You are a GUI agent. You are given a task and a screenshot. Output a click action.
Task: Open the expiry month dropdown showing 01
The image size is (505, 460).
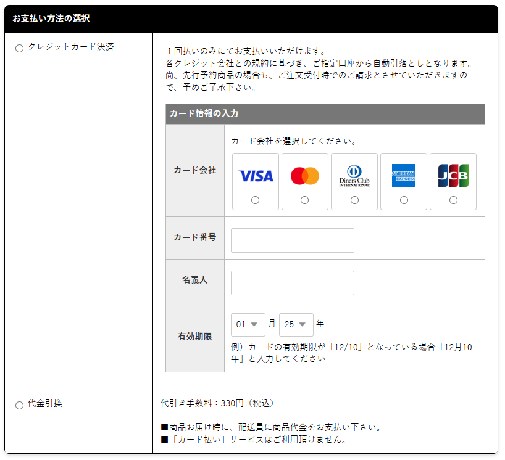tap(248, 325)
